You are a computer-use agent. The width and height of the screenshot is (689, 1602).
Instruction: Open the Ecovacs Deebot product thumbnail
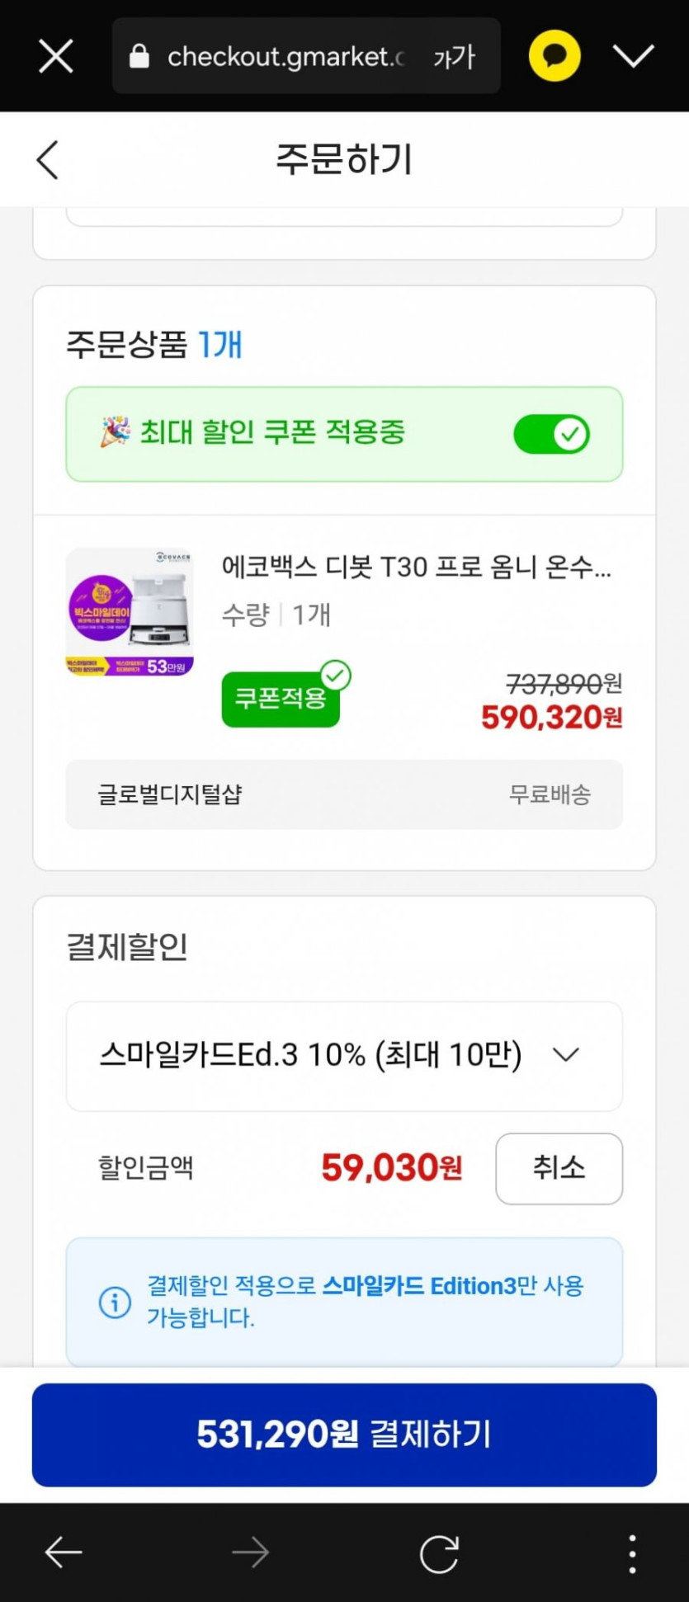coord(130,612)
